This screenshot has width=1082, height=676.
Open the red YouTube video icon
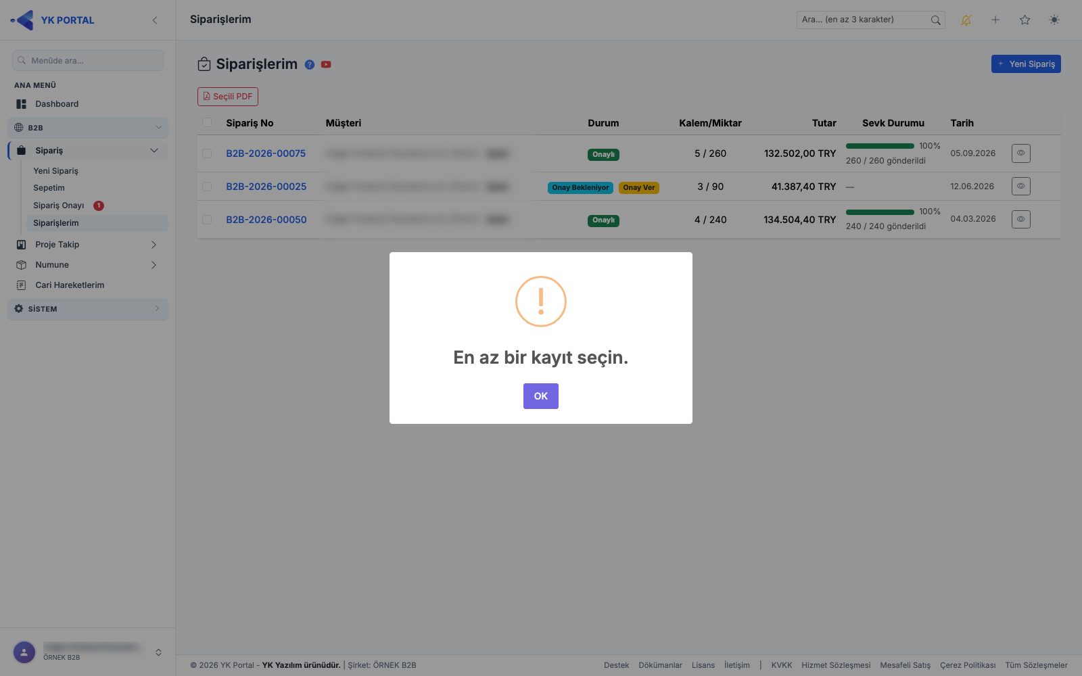(326, 65)
